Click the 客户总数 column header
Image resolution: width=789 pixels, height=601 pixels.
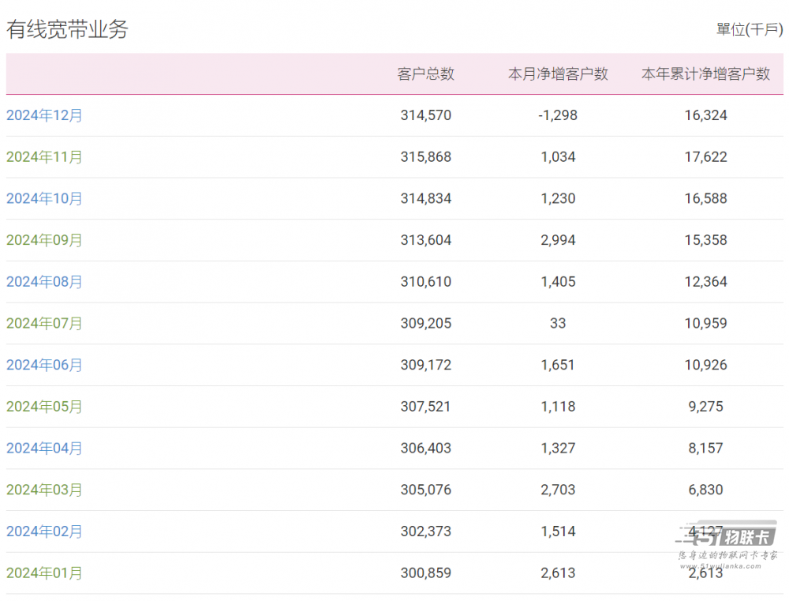click(426, 74)
